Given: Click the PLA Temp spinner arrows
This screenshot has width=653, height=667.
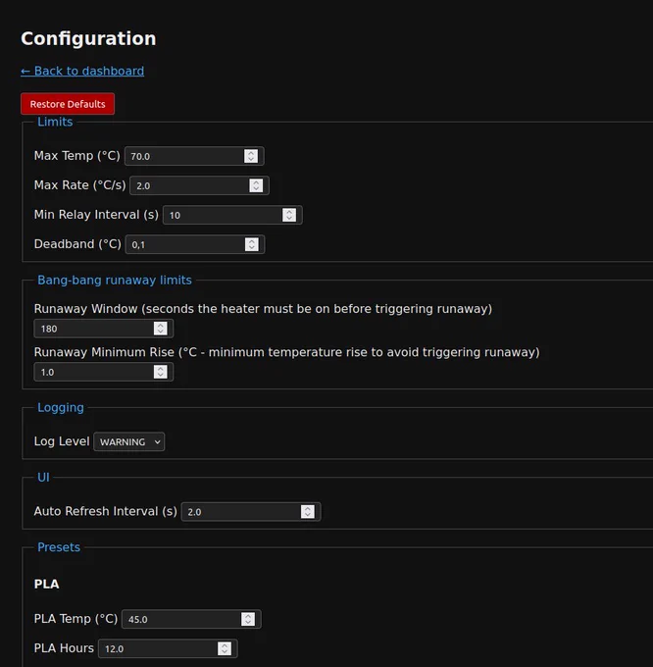Looking at the screenshot, I should pos(248,619).
